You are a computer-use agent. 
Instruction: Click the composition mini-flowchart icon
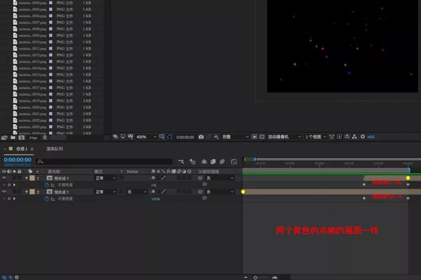click(181, 161)
